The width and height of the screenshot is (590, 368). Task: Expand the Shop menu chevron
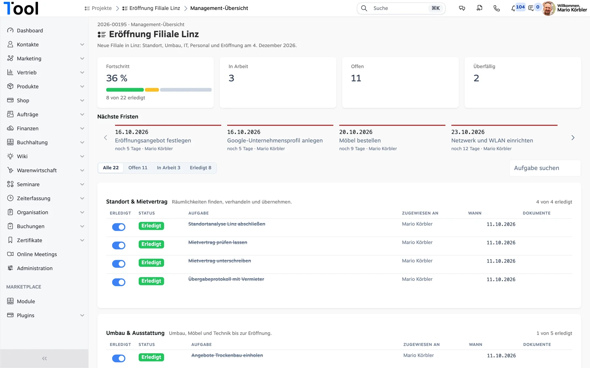pyautogui.click(x=82, y=100)
